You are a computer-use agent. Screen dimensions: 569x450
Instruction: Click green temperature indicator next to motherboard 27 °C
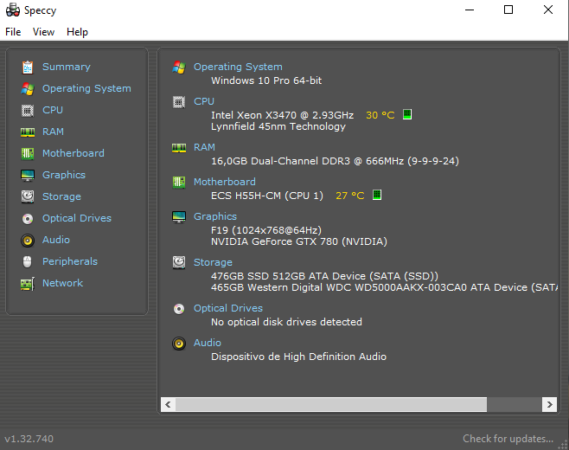[x=377, y=195]
